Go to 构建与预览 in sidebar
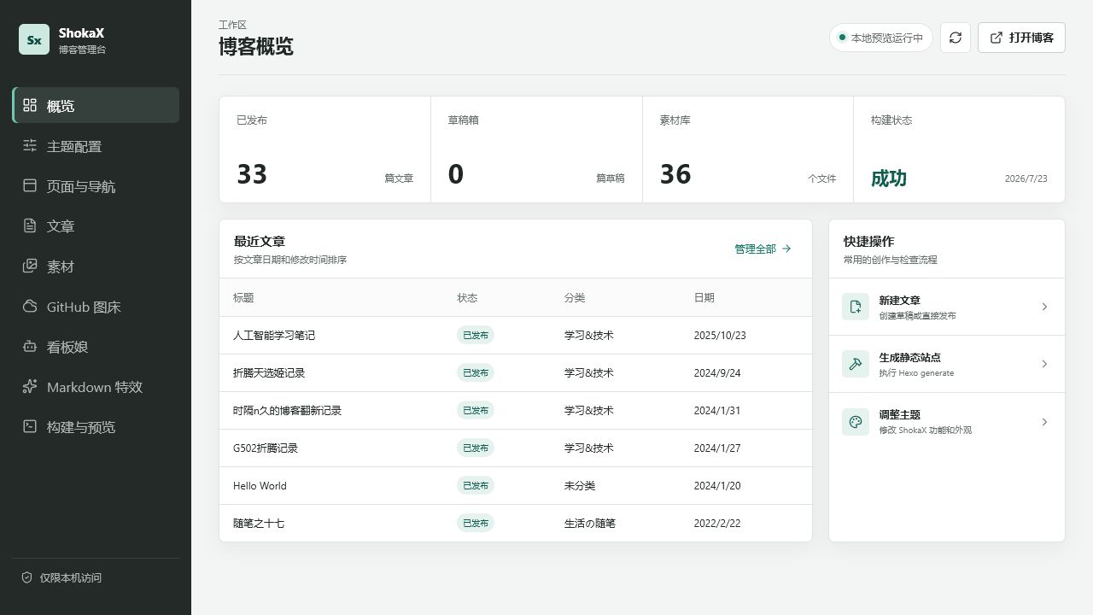1093x615 pixels. pos(96,426)
